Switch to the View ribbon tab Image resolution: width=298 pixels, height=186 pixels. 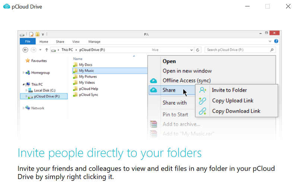point(76,42)
